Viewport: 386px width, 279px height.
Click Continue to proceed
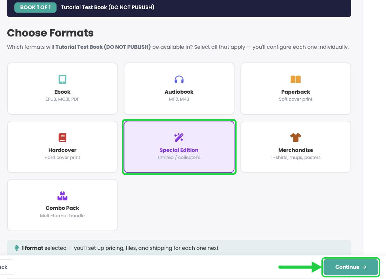[x=351, y=267]
